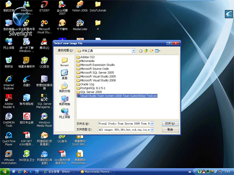
Task: Go back to previous folder in dialog
Action: pyautogui.click(x=141, y=51)
